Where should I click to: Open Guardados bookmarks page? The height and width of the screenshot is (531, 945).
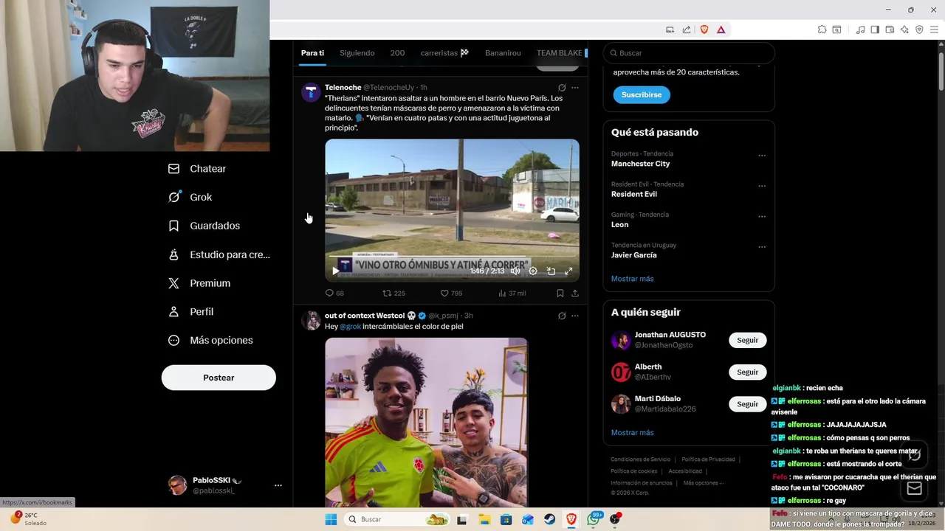click(204, 226)
